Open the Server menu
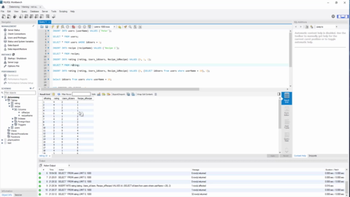350x197 pixels. (45, 11)
